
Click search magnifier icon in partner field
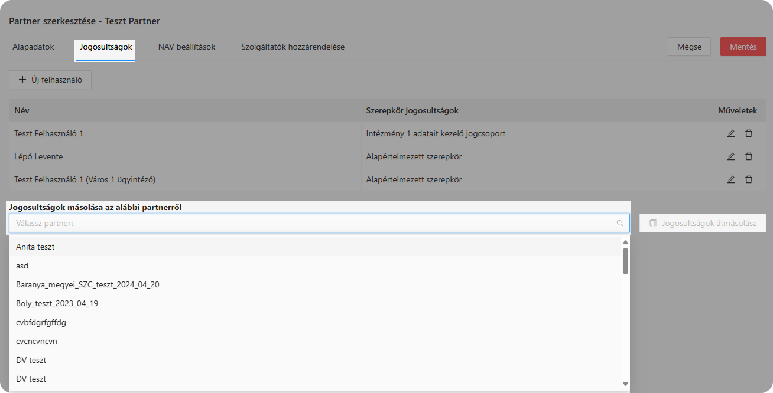619,223
